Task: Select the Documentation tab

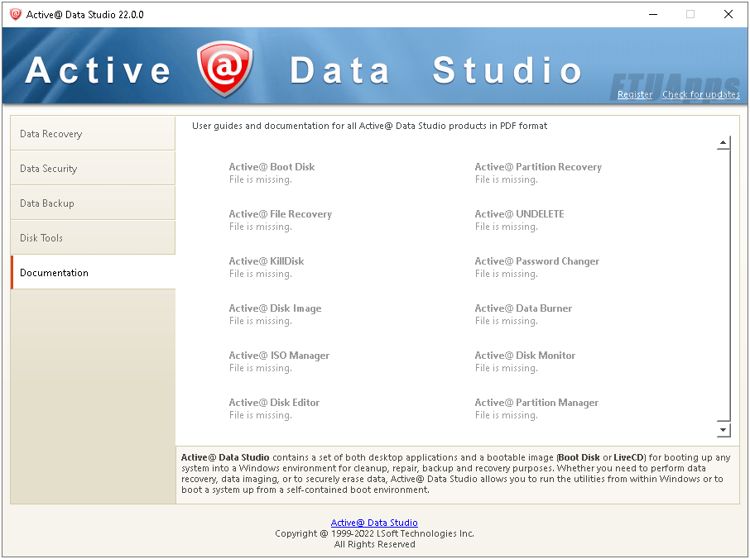Action: pos(93,272)
